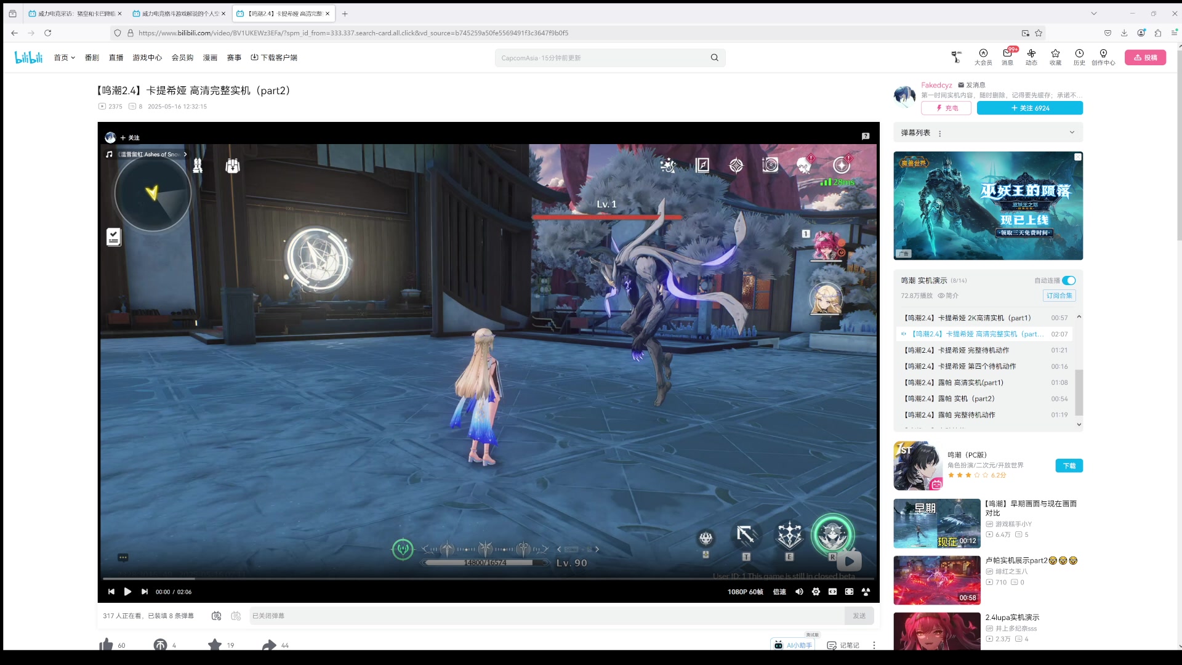The width and height of the screenshot is (1182, 665).
Task: Enter full screen video mode
Action: pos(866,592)
